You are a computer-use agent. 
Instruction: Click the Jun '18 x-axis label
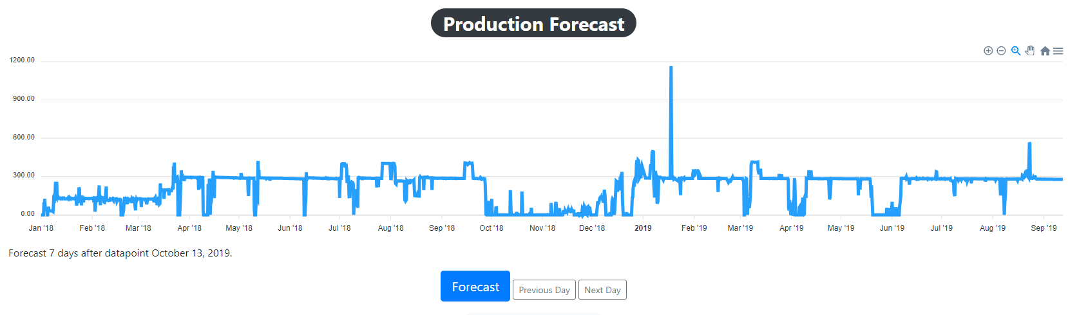tap(290, 228)
